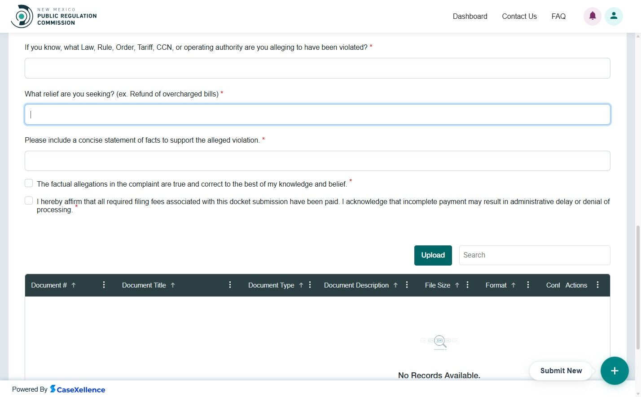Viewport: 641px width, 397px height.
Task: Click the green plus floating action icon
Action: [614, 371]
